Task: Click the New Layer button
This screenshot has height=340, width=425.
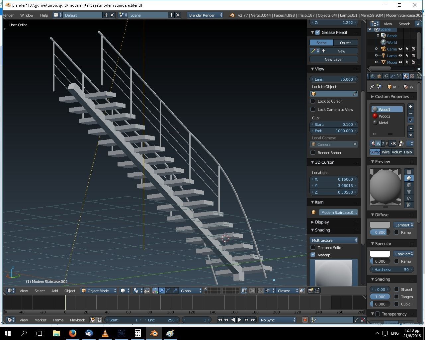Action: [333, 59]
